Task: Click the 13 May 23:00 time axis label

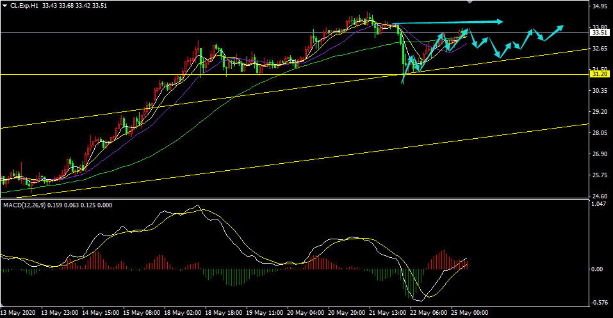Action: (59, 313)
